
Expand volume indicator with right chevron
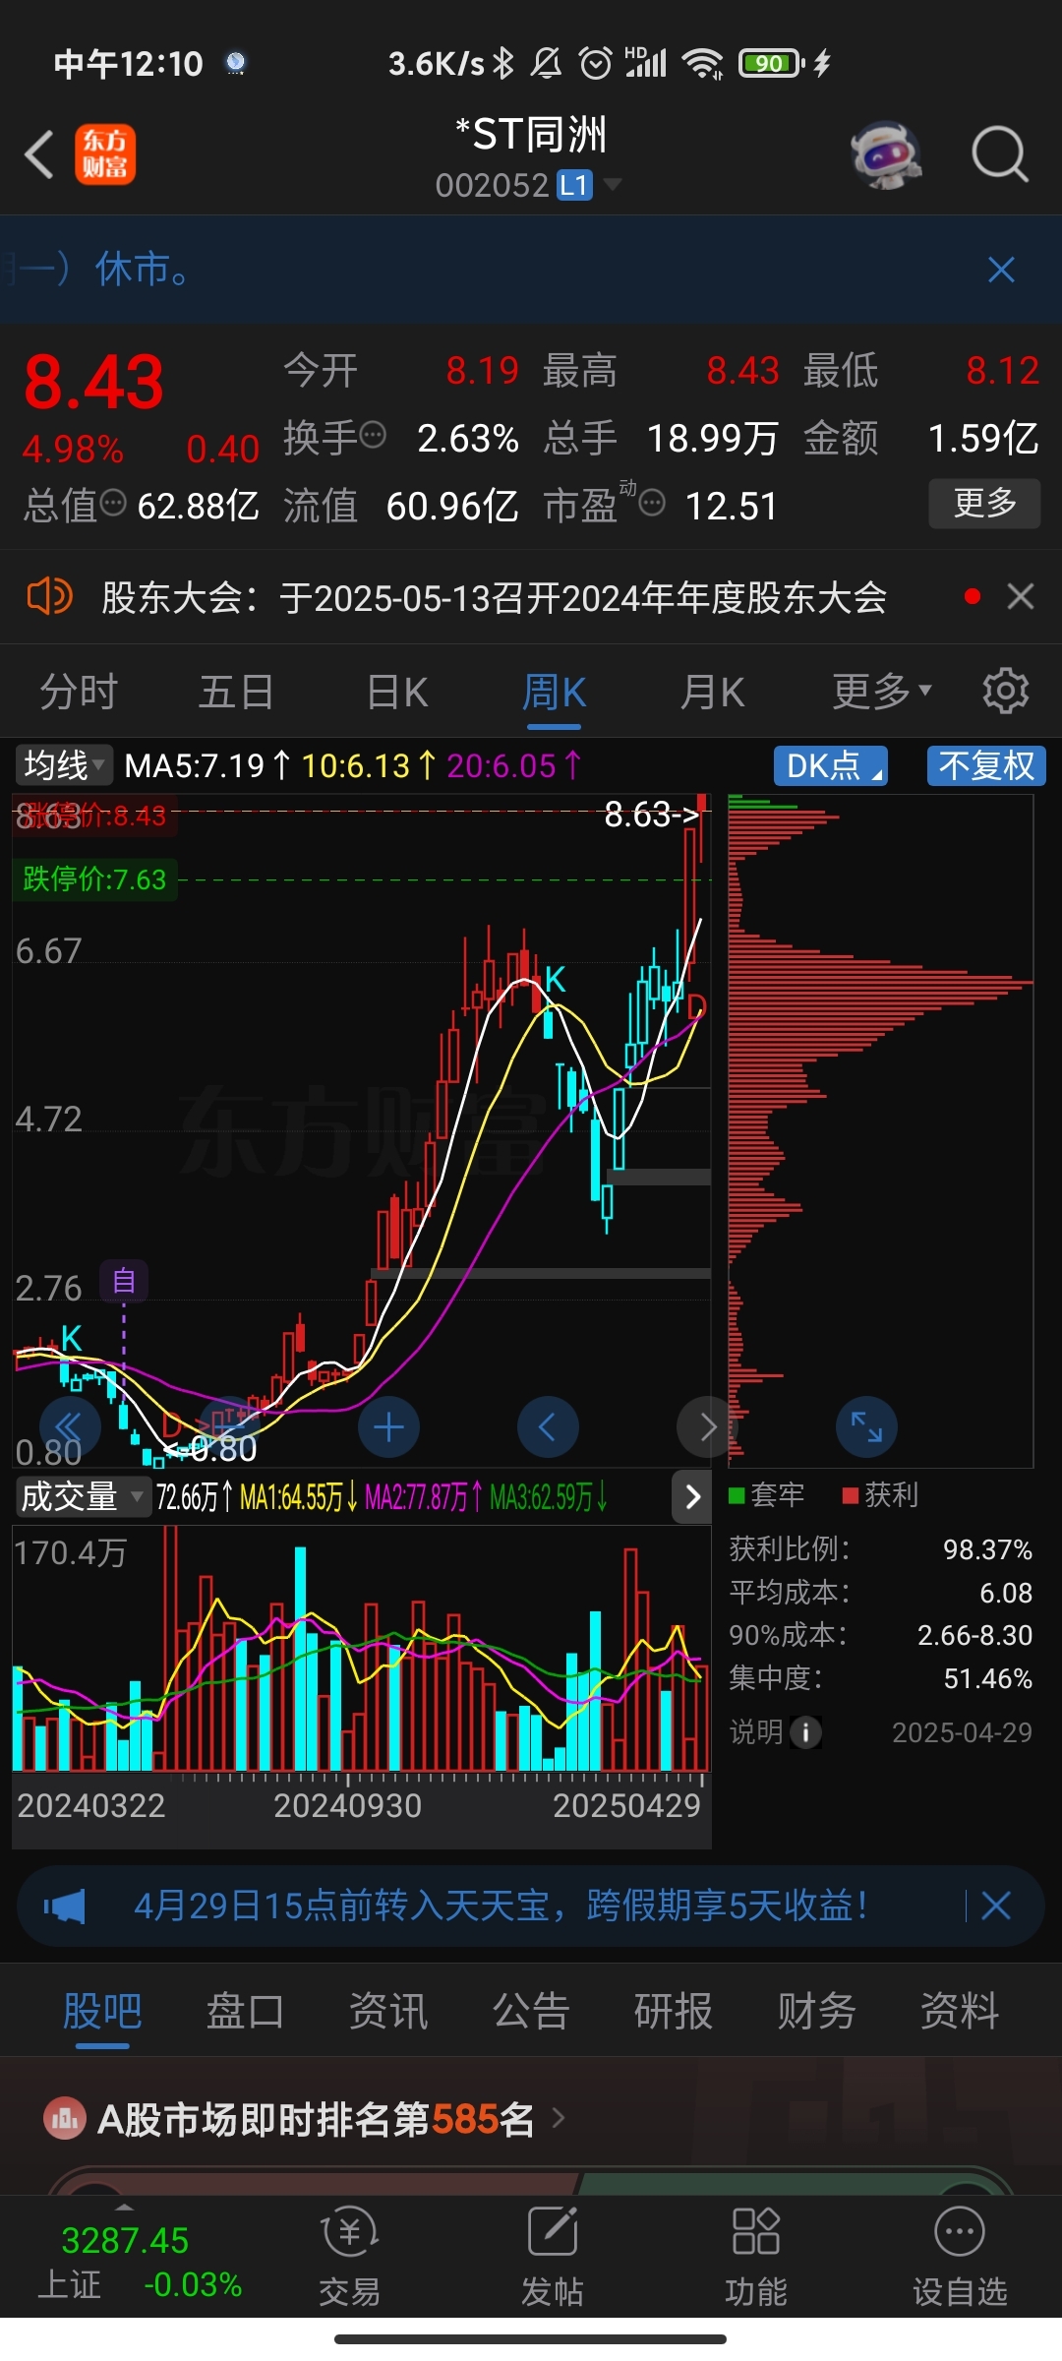click(x=692, y=1496)
